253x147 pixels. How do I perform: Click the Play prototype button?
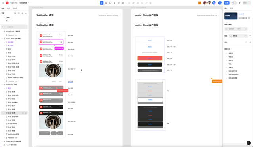click(240, 3)
